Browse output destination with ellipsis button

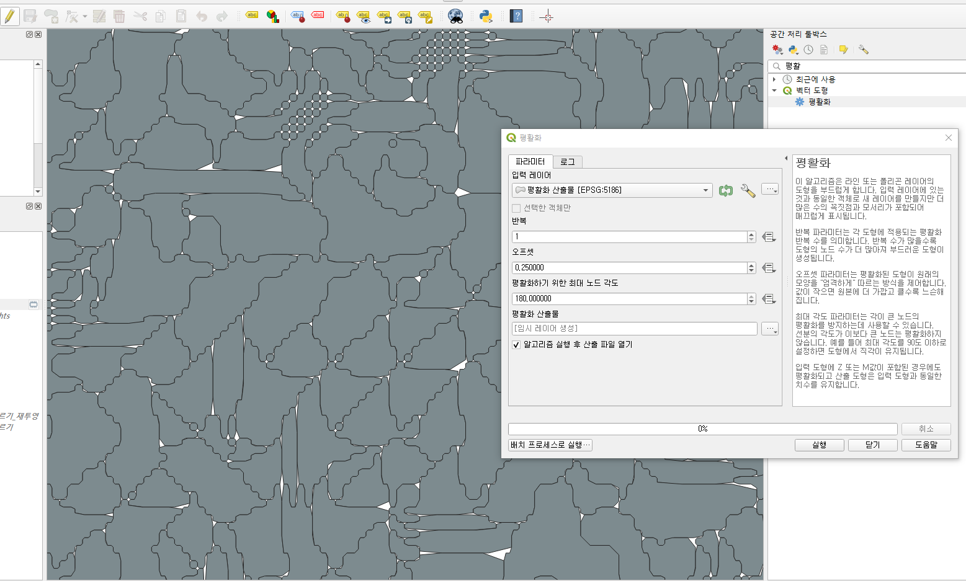(770, 329)
